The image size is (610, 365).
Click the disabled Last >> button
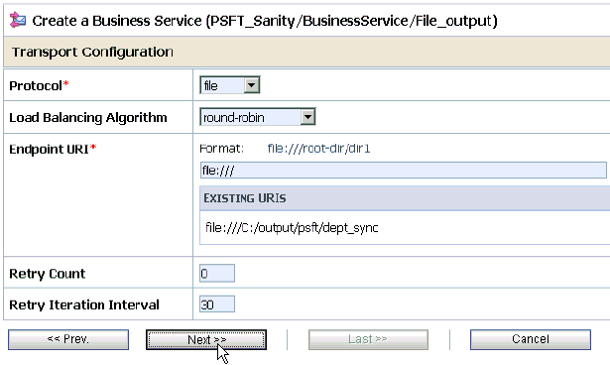coord(368,339)
